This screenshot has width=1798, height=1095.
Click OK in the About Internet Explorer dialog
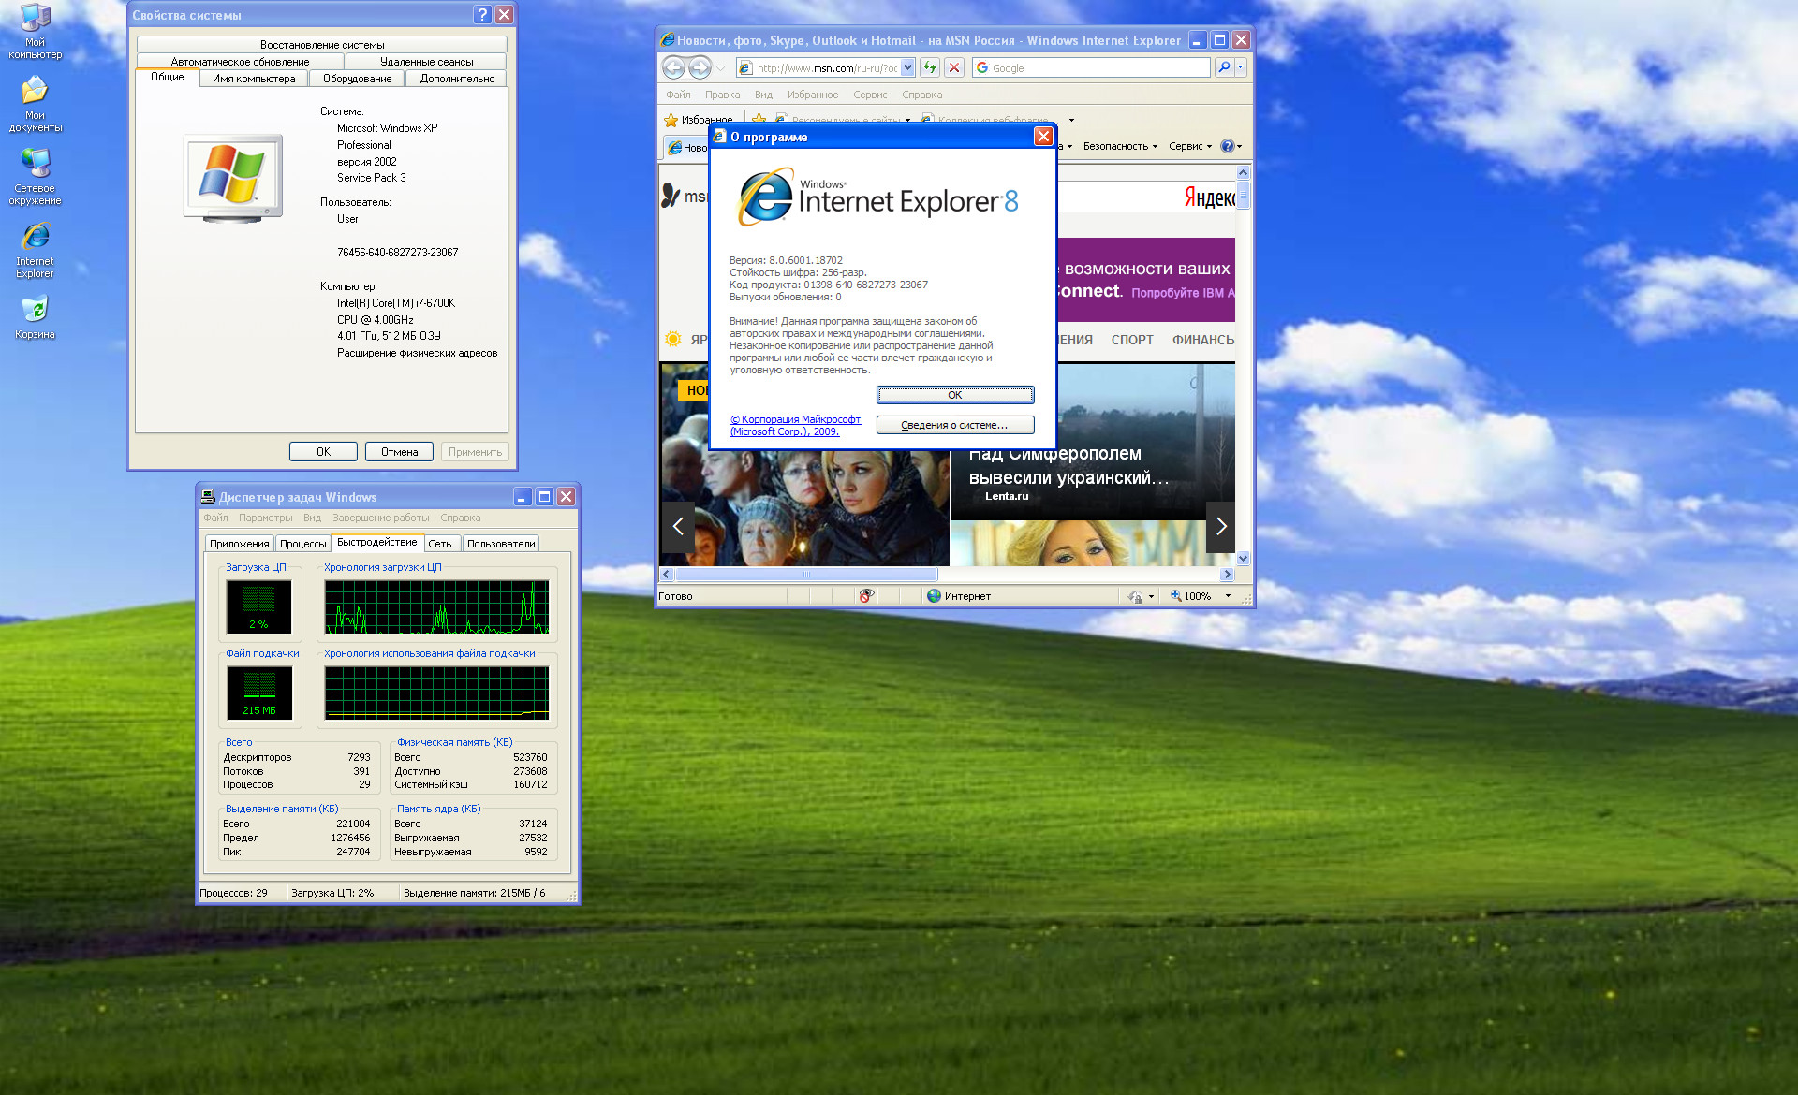pos(955,395)
